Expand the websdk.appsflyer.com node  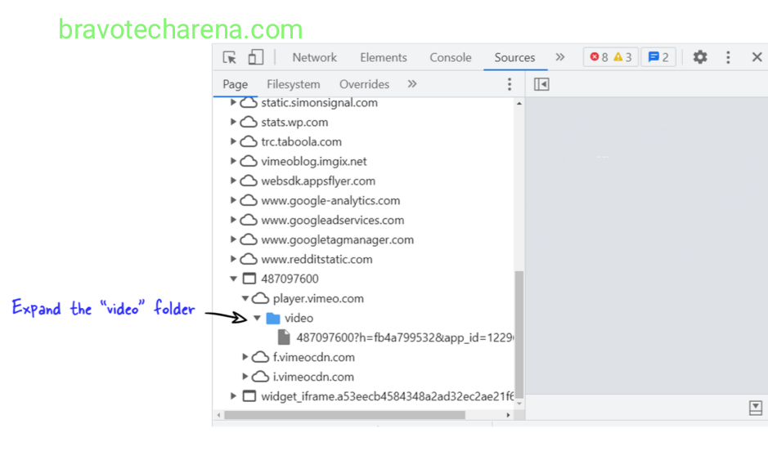pyautogui.click(x=233, y=181)
